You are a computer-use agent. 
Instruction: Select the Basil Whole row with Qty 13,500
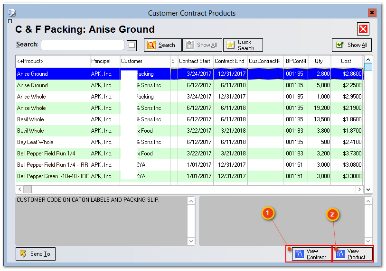pos(189,119)
